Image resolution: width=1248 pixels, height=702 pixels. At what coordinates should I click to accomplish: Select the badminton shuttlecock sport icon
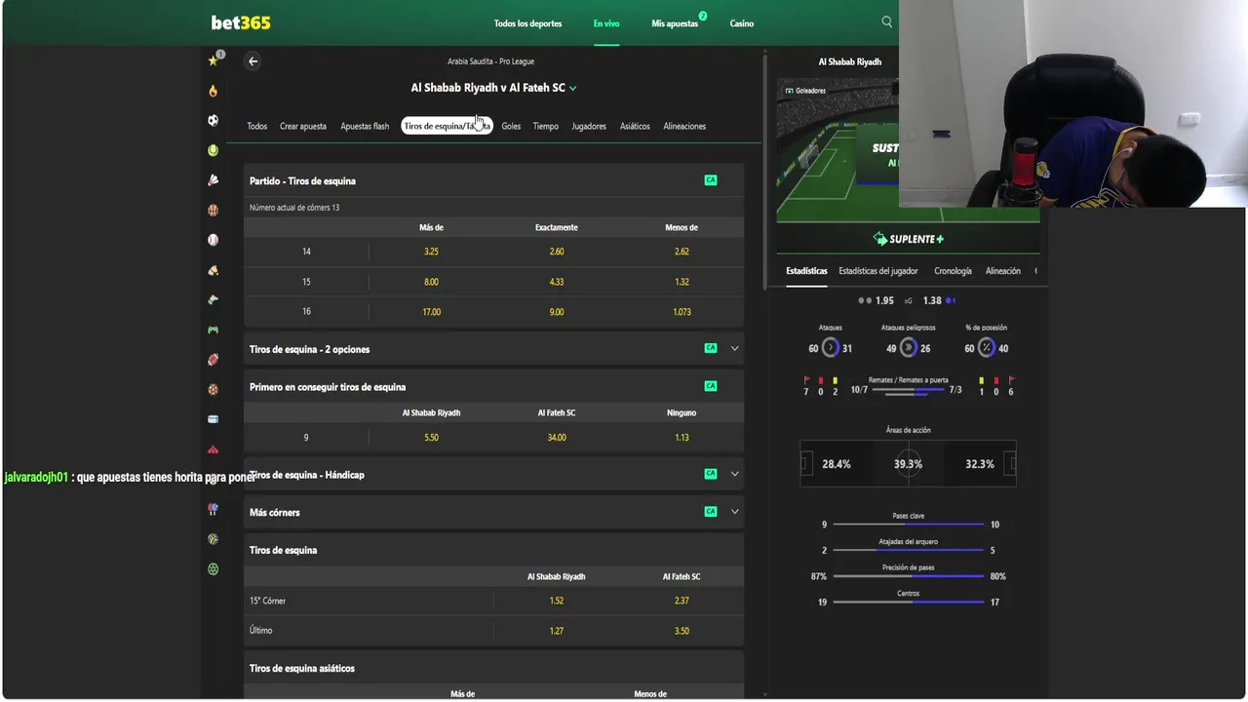pos(213,180)
